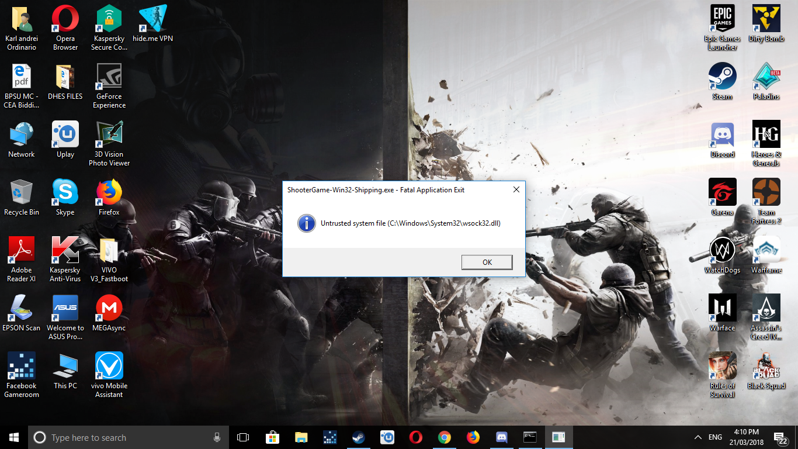Screen dimensions: 798x449
Task: Show hidden system tray icons
Action: 698,437
